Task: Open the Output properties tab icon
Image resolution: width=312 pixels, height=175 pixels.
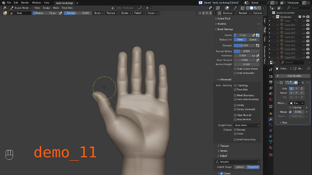Action: (x=271, y=82)
